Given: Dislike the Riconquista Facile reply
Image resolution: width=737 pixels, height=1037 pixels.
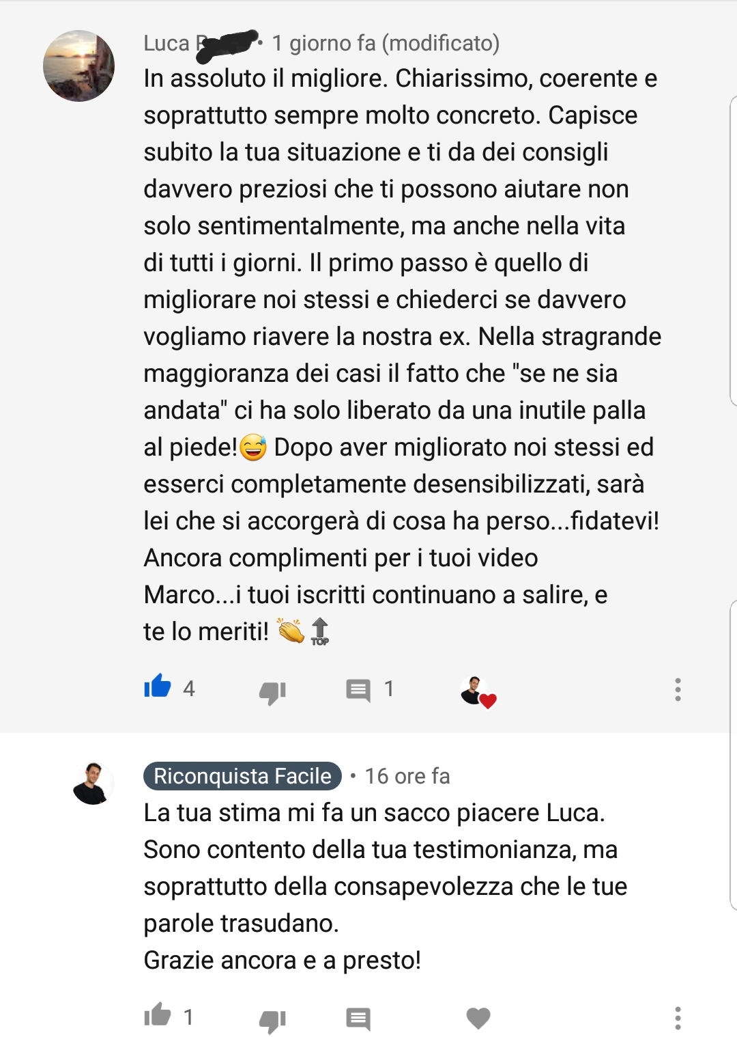Looking at the screenshot, I should click(272, 1020).
